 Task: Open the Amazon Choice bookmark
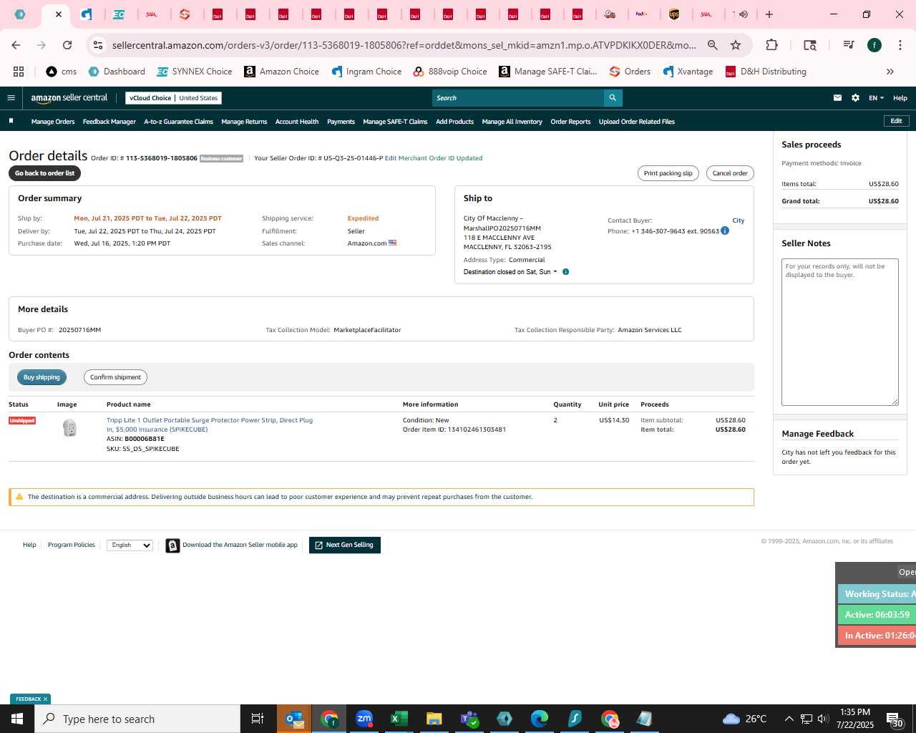click(282, 72)
